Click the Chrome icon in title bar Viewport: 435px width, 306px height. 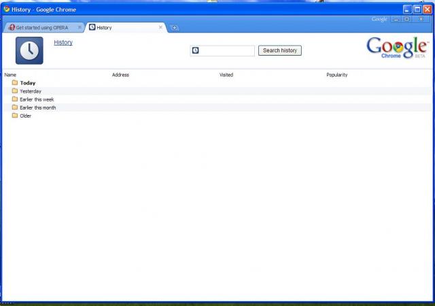click(x=7, y=9)
